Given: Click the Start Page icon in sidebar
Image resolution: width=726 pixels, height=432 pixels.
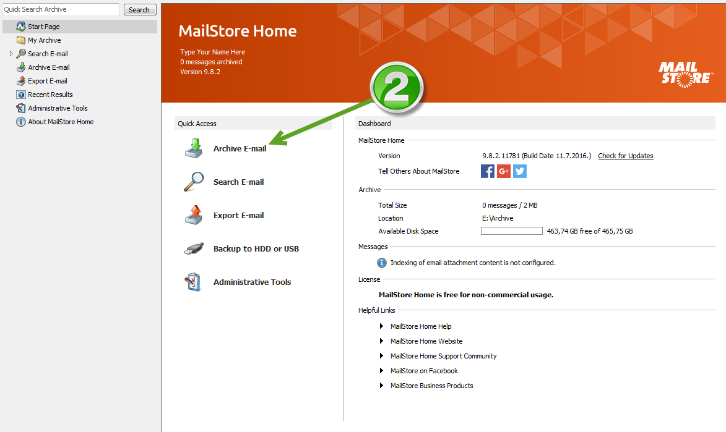Looking at the screenshot, I should (21, 27).
